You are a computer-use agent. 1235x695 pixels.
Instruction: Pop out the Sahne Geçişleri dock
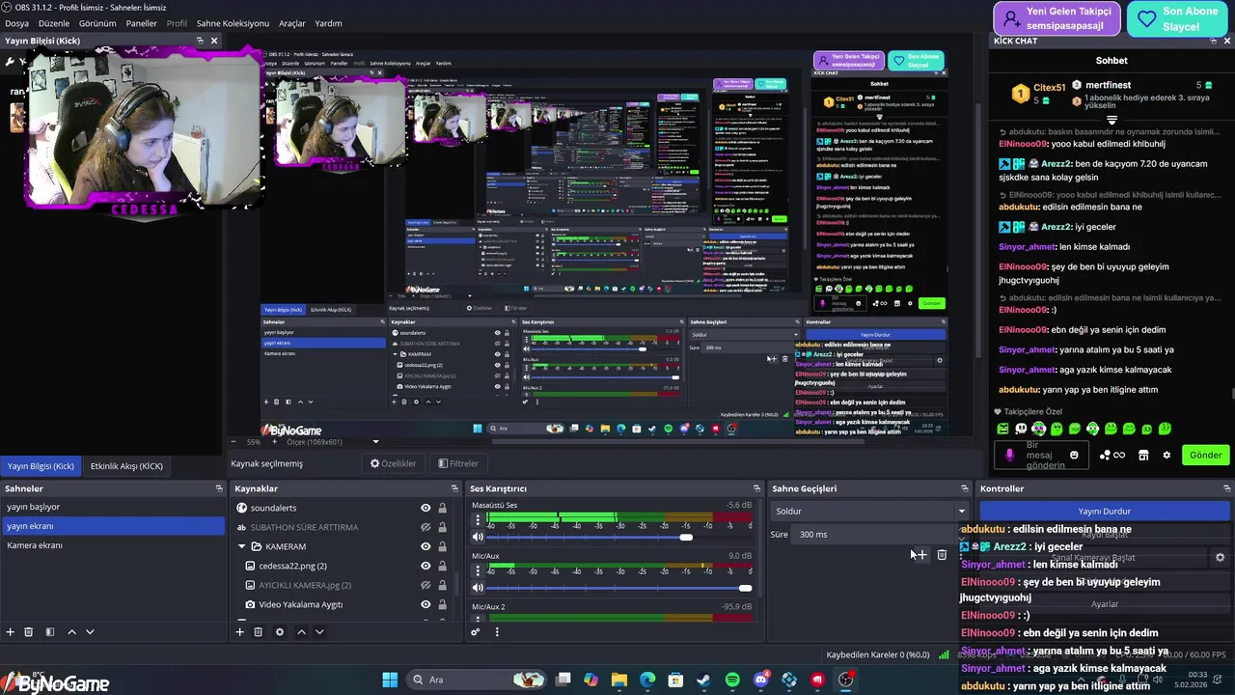click(x=964, y=488)
